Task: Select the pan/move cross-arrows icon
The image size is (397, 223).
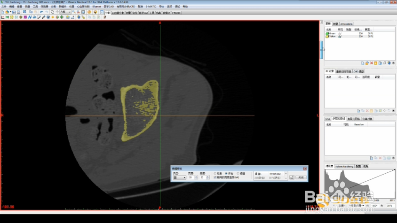Action: point(57,12)
